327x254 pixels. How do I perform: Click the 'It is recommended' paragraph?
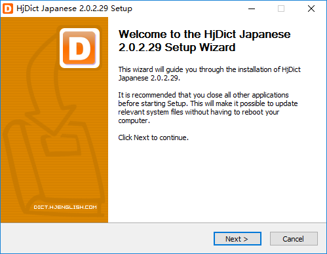click(208, 107)
